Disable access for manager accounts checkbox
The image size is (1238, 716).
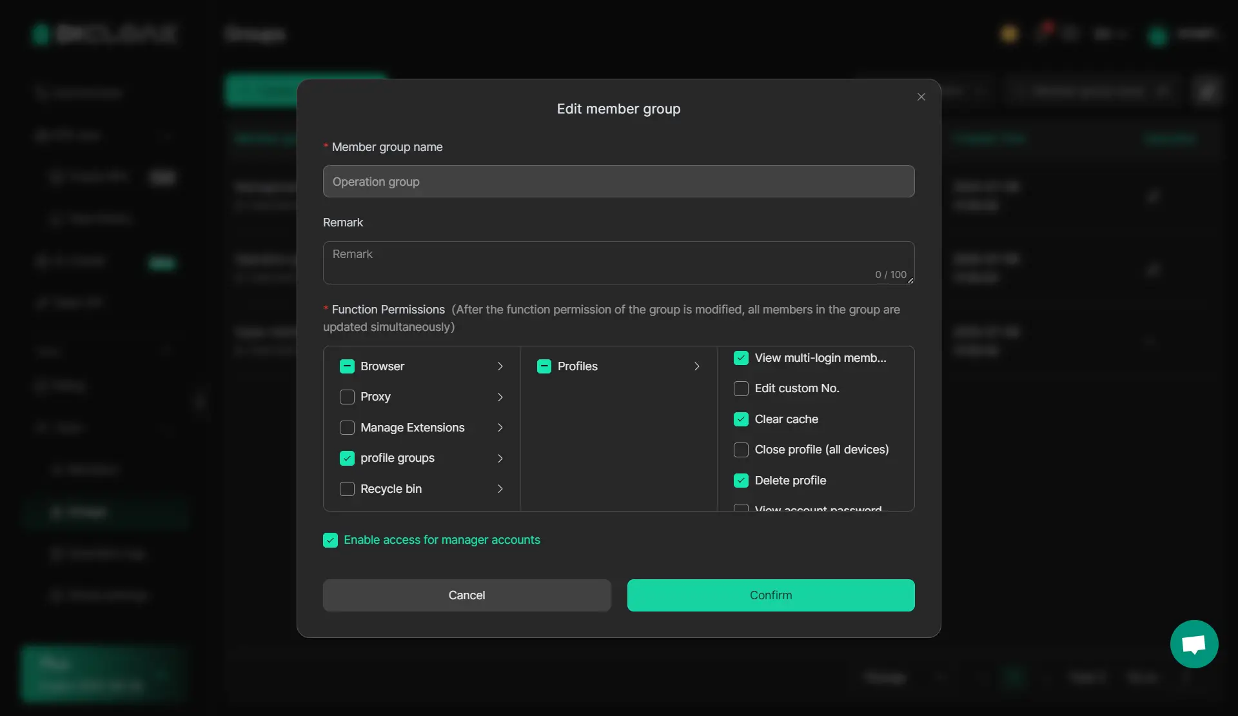[330, 540]
